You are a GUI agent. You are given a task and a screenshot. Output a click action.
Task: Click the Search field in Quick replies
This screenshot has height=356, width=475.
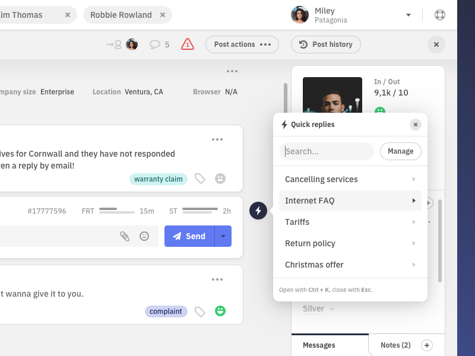326,151
